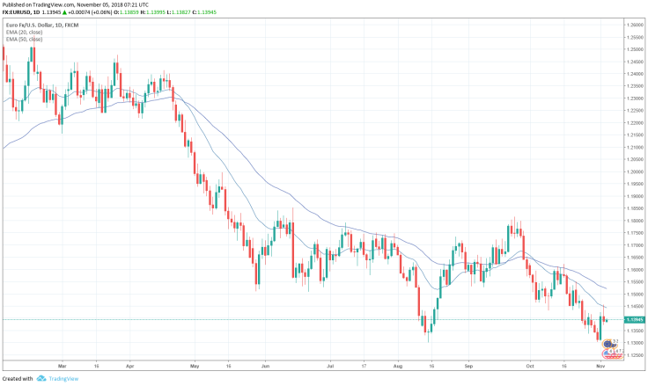The width and height of the screenshot is (648, 386).
Task: Click the 'Nov' date axis label
Action: pos(600,366)
